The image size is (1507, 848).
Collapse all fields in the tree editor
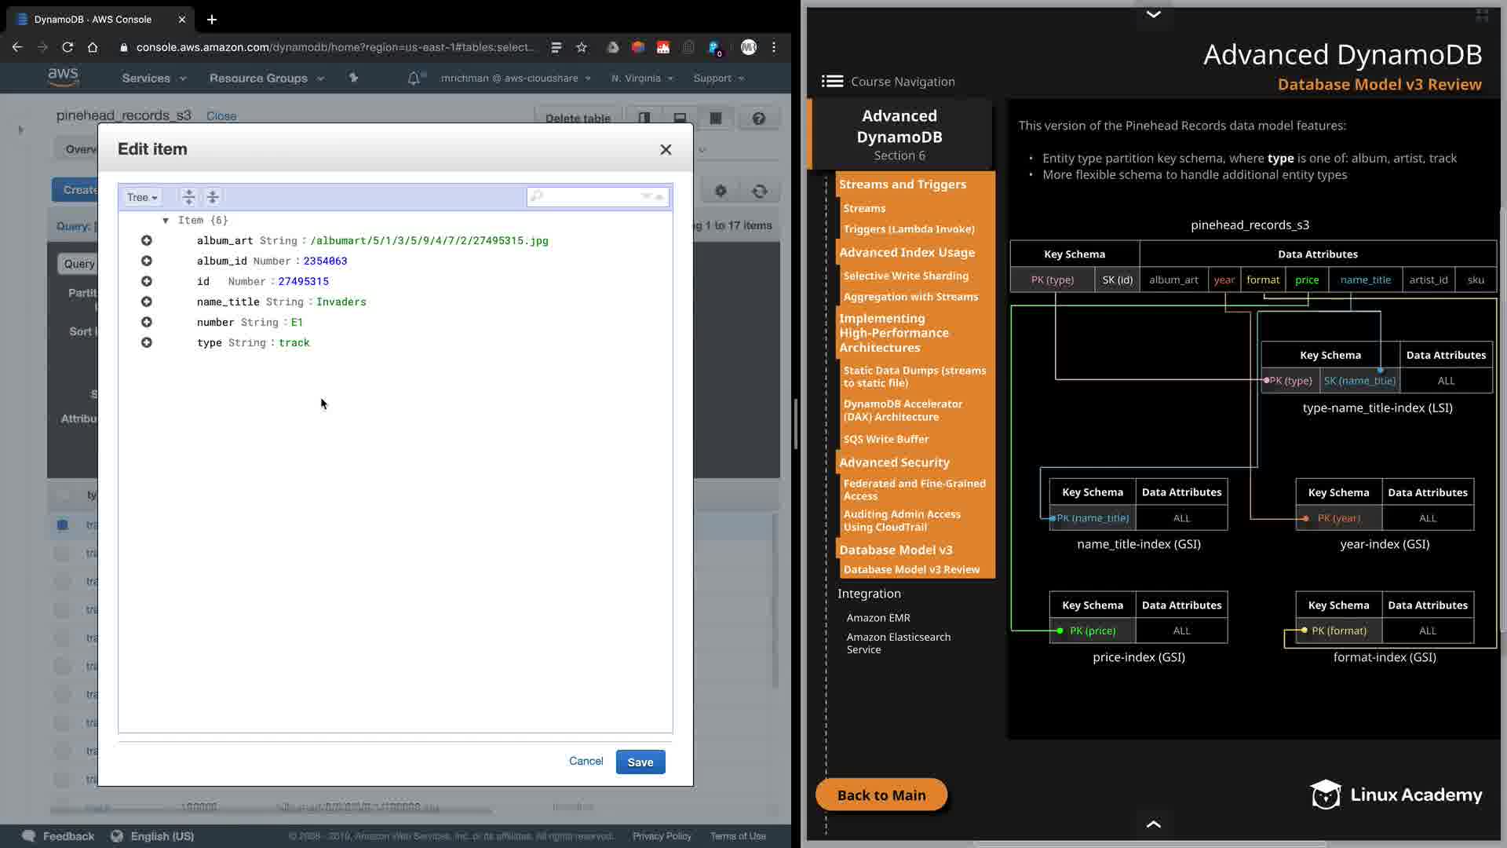pyautogui.click(x=213, y=197)
